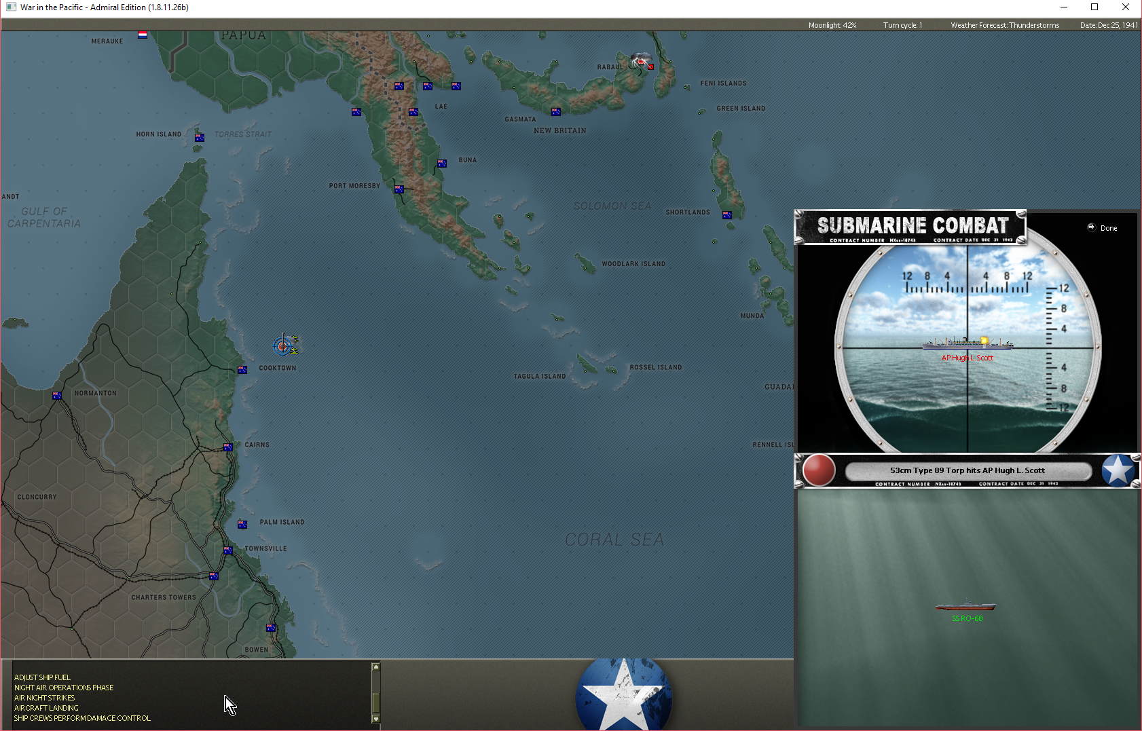
Task: Select the Shortlands base flag
Action: (x=727, y=215)
